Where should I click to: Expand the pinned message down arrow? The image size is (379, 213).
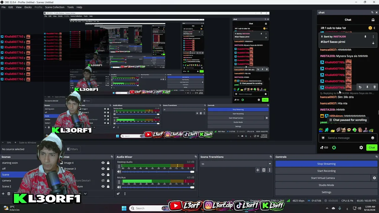pos(373,43)
